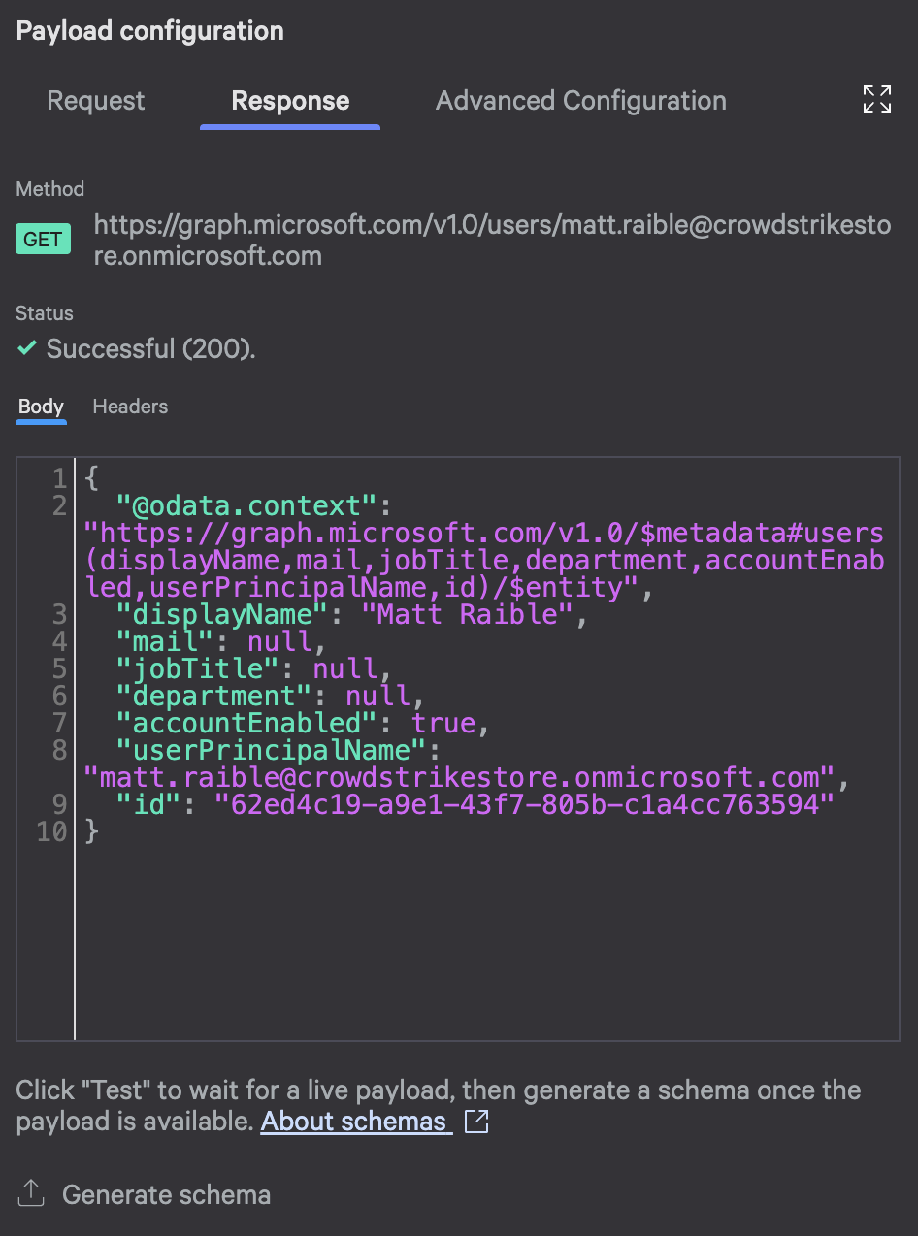Keep the Response tab selected
The image size is (918, 1236).
289,100
